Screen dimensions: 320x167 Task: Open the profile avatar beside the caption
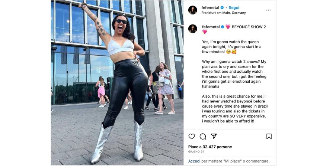(x=192, y=29)
